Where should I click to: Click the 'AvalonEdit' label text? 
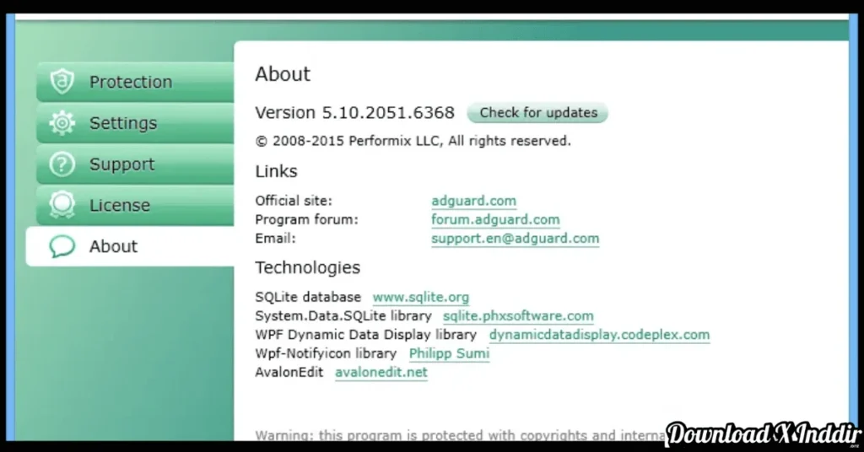tap(289, 372)
